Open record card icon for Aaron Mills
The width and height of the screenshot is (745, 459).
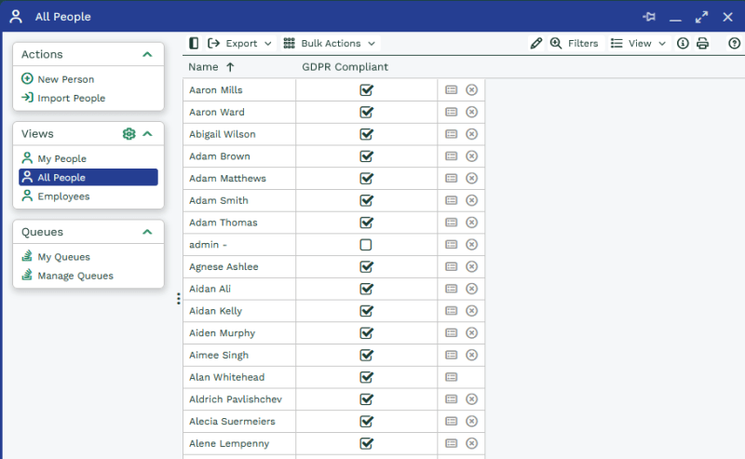coord(452,90)
